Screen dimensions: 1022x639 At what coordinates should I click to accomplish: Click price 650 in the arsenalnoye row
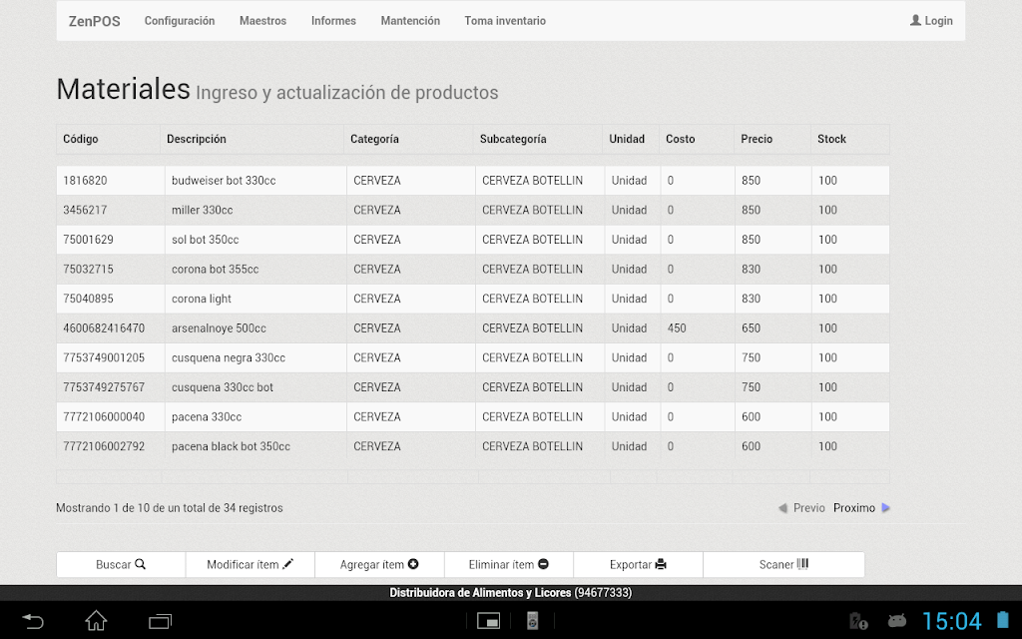[751, 327]
